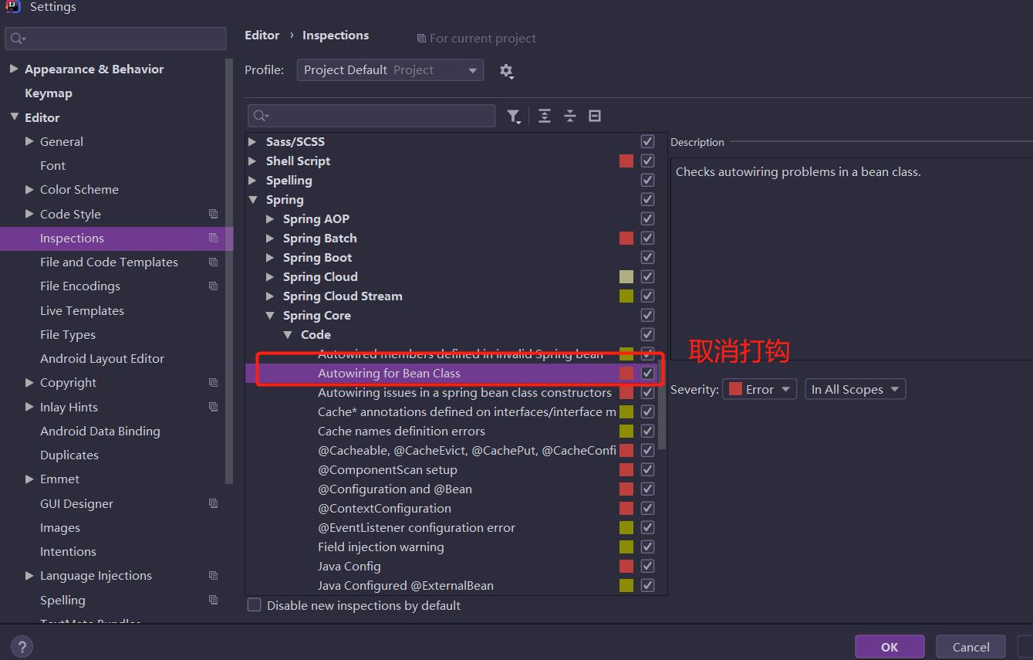The width and height of the screenshot is (1033, 660).
Task: Open the inspections filter funnel icon
Action: click(x=514, y=117)
